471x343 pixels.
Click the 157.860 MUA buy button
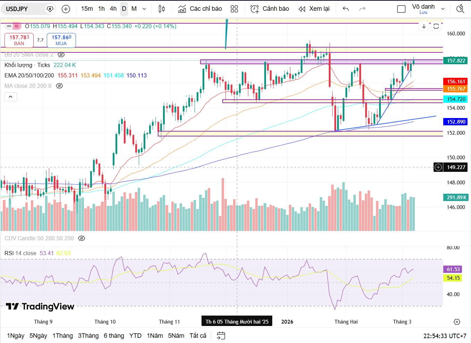[61, 40]
